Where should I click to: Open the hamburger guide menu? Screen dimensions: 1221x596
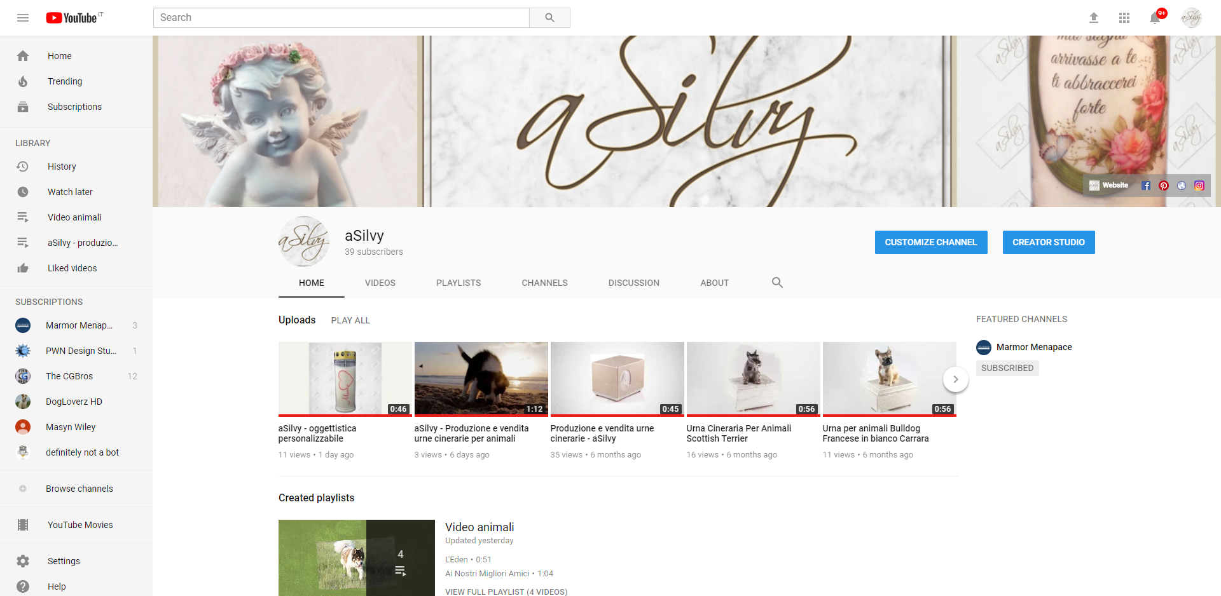[x=23, y=18]
